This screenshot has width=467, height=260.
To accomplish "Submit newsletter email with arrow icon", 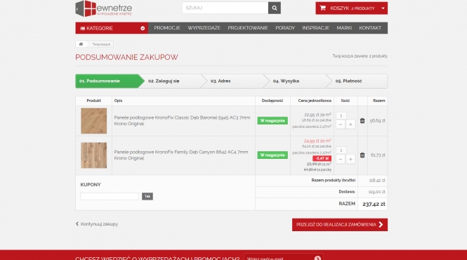I will [317, 258].
